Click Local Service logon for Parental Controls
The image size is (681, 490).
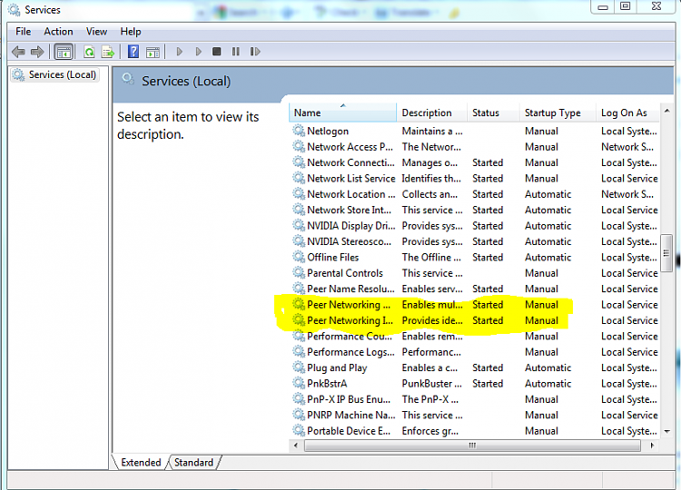(x=629, y=273)
